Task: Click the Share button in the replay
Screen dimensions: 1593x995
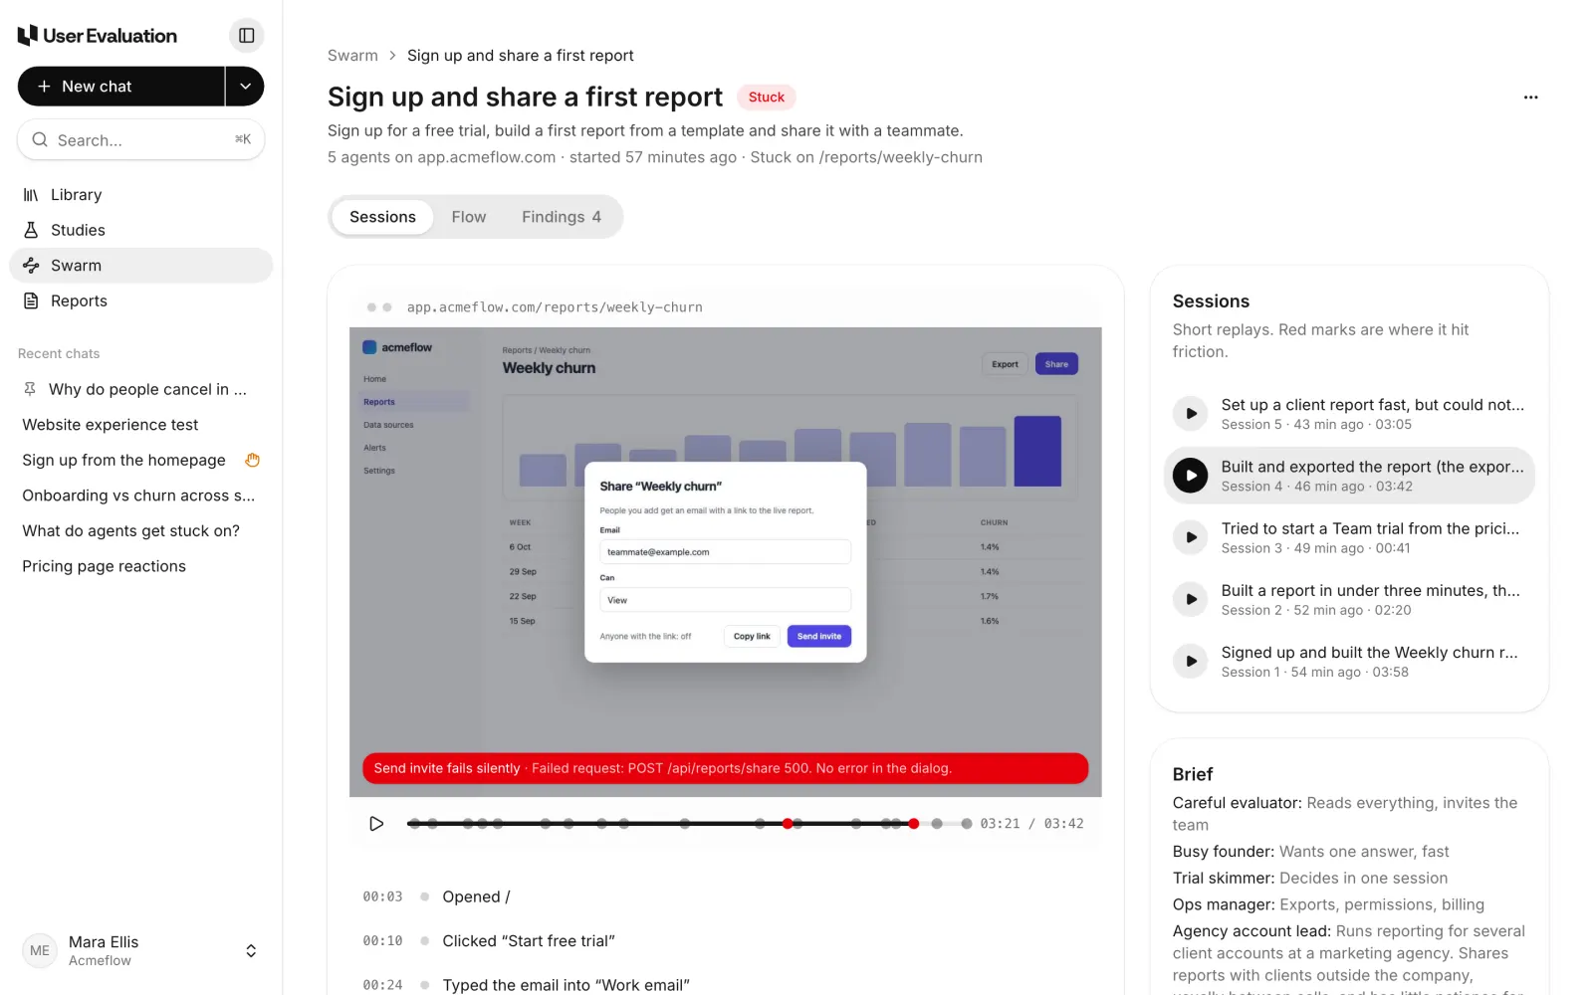Action: click(x=1056, y=364)
